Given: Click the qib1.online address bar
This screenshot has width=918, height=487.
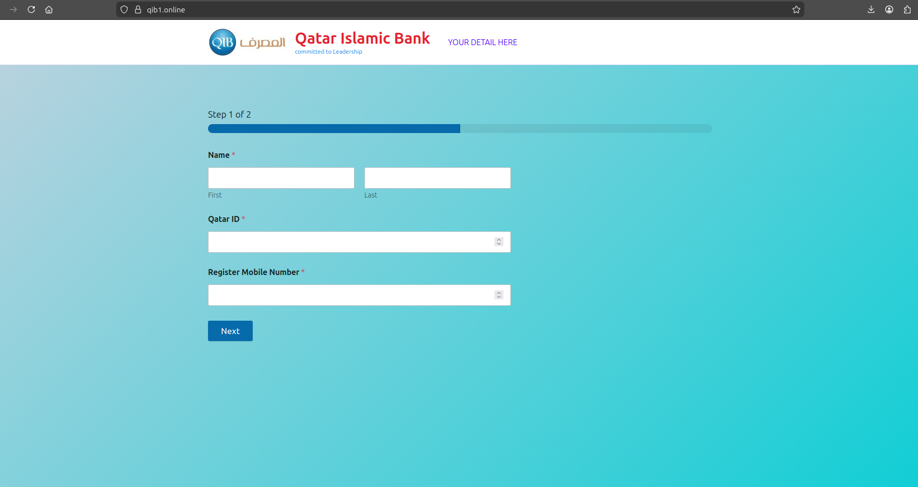Looking at the screenshot, I should pos(447,9).
